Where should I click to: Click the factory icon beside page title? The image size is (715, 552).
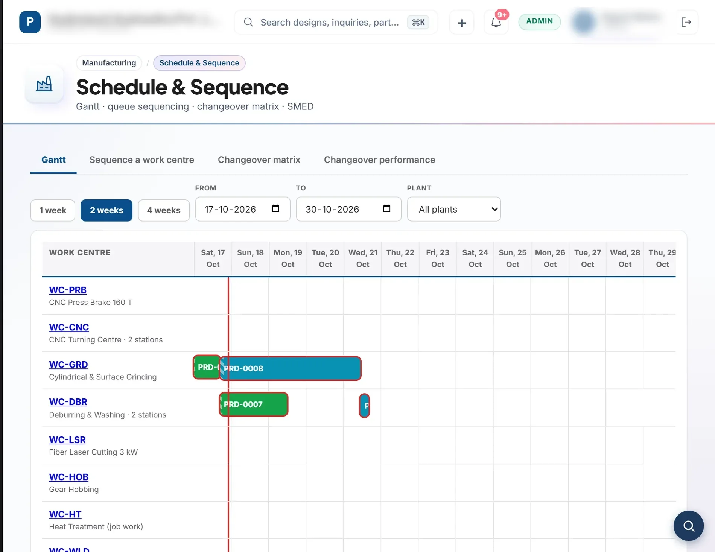(44, 84)
